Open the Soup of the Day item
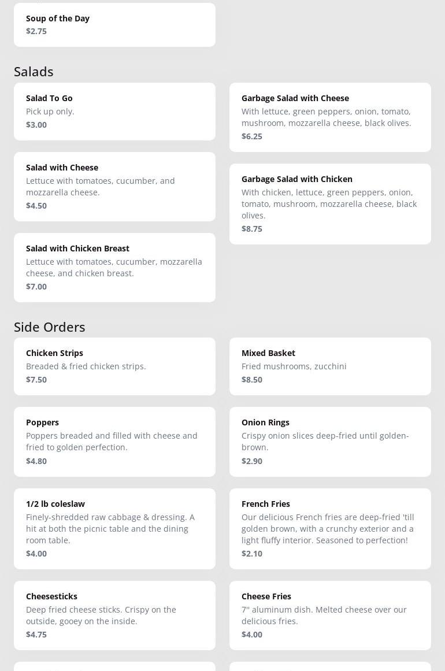Image resolution: width=445 pixels, height=671 pixels. pos(114,25)
